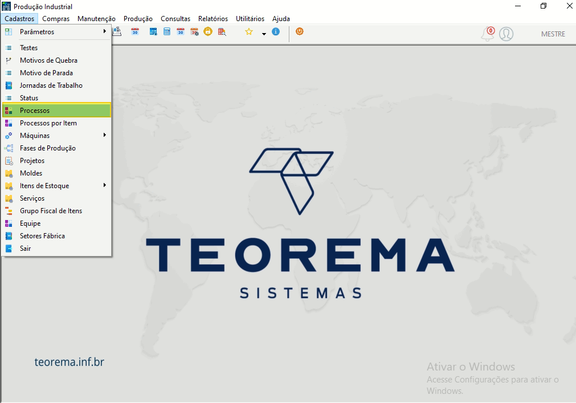Expand the Itens de Estoque submenu arrow
This screenshot has height=403, width=576.
coord(105,185)
